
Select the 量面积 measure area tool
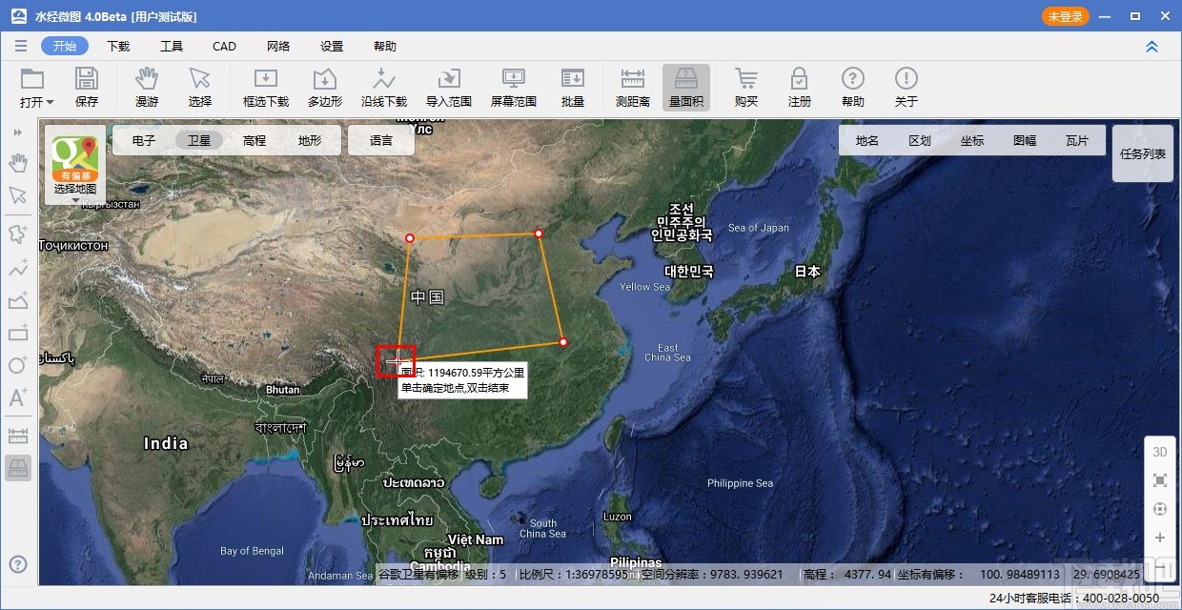point(686,86)
